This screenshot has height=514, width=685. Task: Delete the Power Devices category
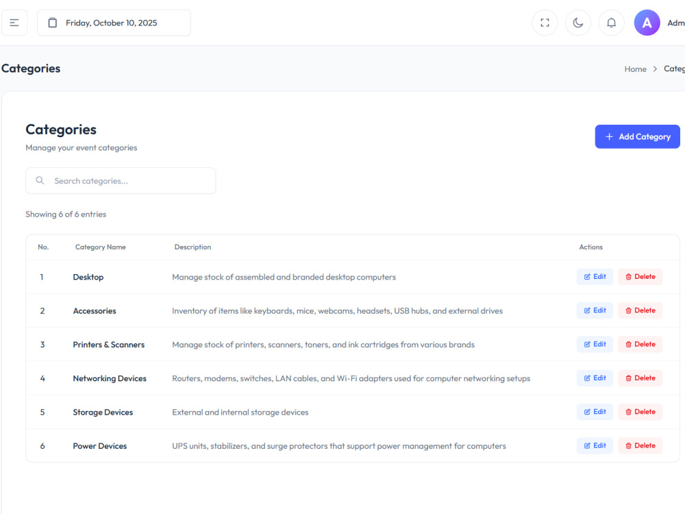pyautogui.click(x=640, y=445)
